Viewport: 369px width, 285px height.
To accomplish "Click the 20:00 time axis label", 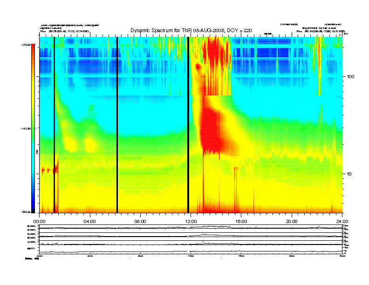I will tap(292, 222).
